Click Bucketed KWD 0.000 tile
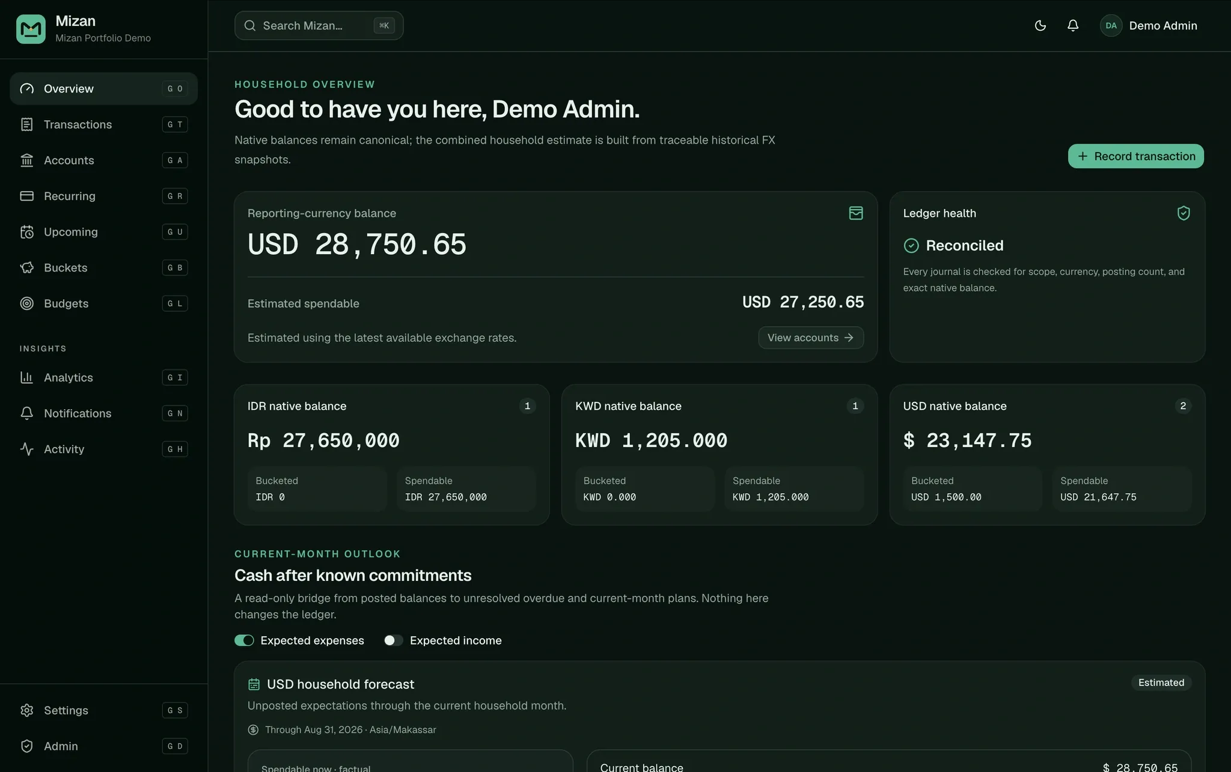The image size is (1231, 772). click(x=645, y=489)
